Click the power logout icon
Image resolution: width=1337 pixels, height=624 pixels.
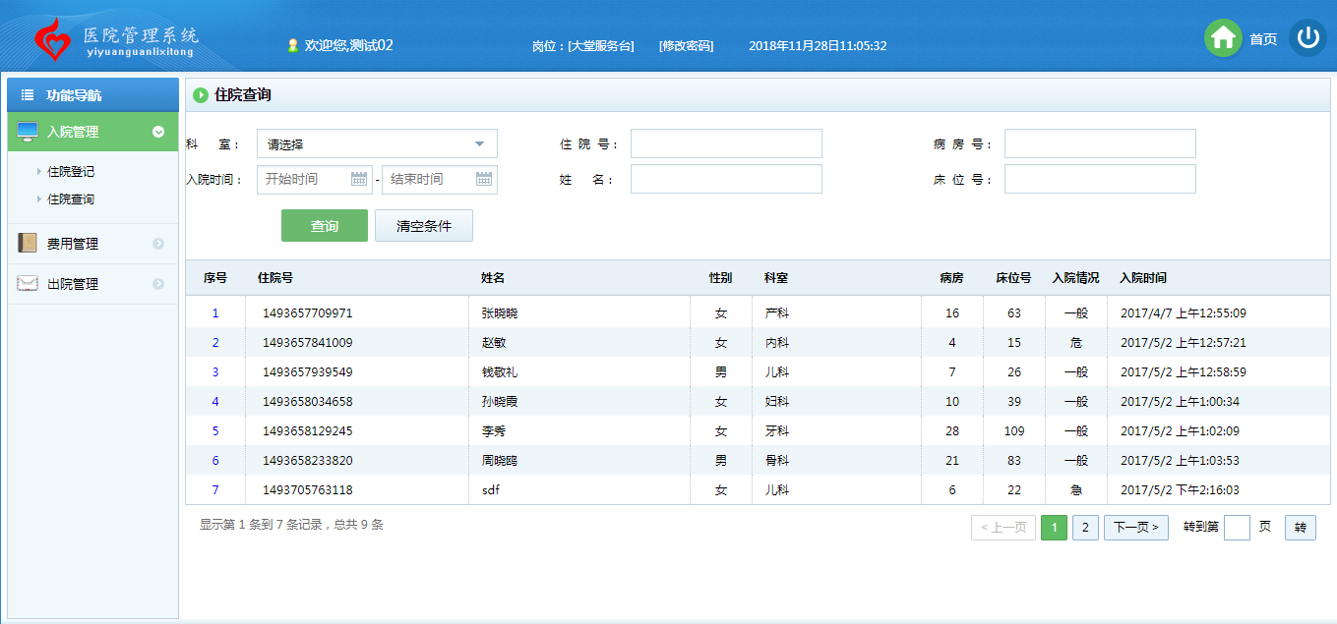(x=1307, y=38)
